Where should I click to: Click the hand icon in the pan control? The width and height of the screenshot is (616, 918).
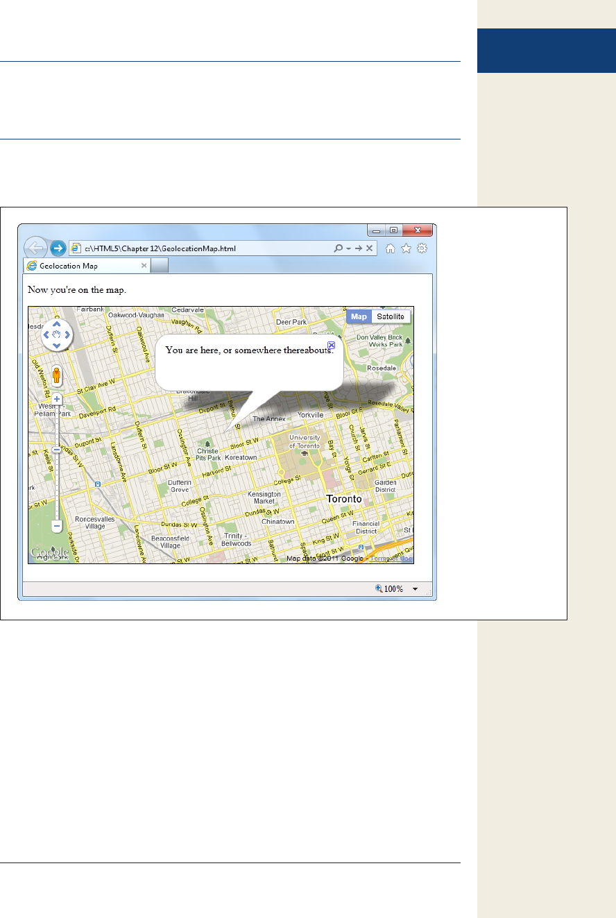click(57, 334)
